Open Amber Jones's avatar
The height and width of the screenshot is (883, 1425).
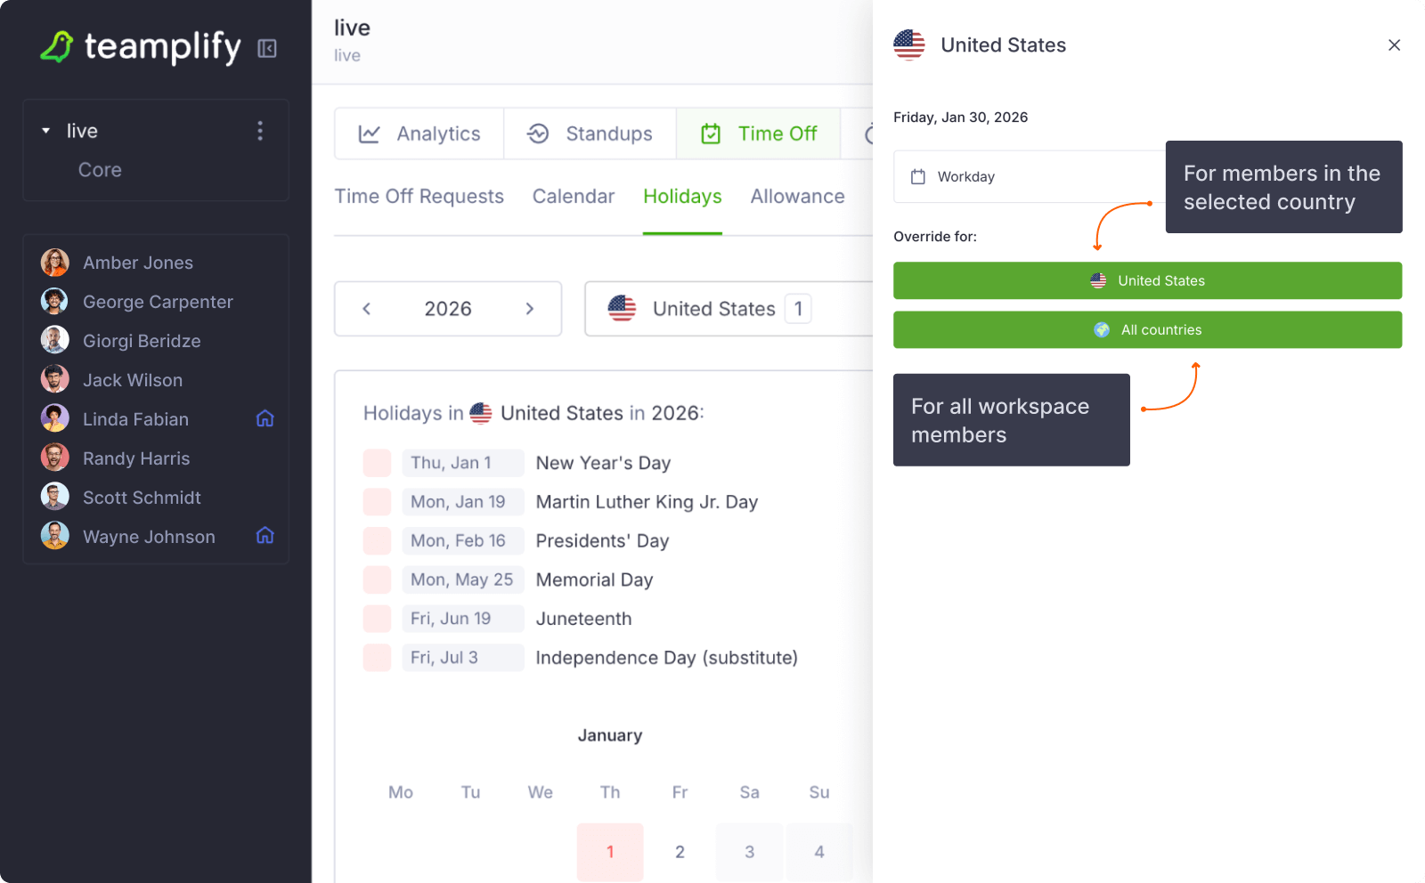click(x=55, y=263)
